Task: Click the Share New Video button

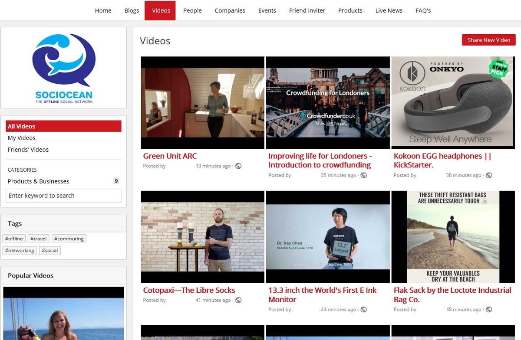Action: point(489,40)
